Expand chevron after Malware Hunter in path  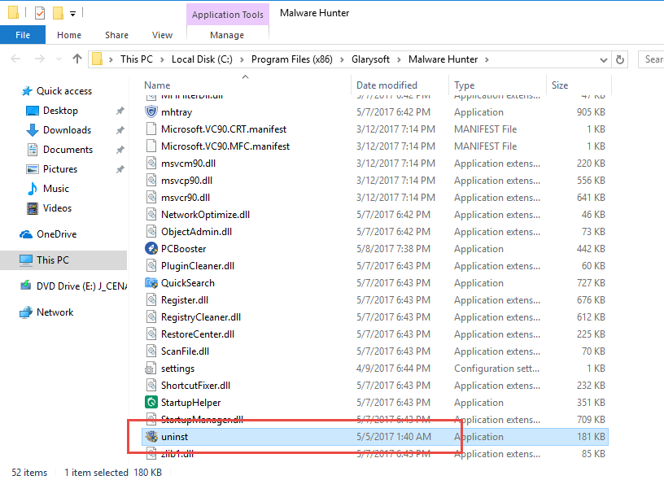[x=487, y=59]
